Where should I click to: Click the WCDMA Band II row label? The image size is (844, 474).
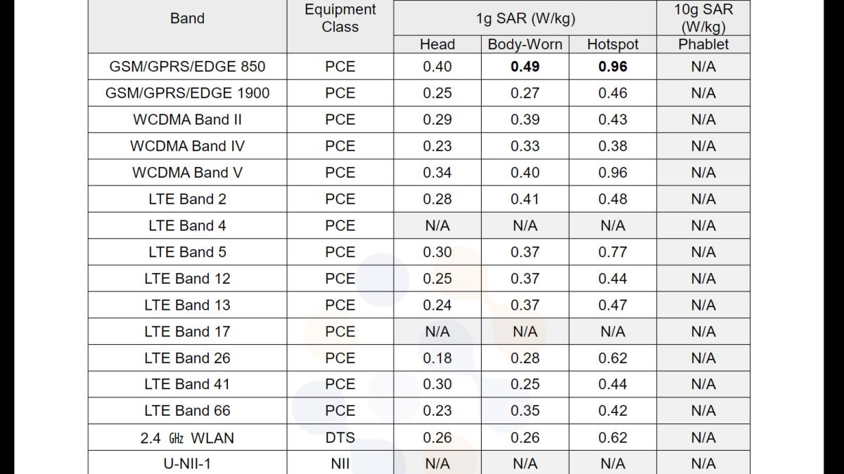[x=187, y=119]
